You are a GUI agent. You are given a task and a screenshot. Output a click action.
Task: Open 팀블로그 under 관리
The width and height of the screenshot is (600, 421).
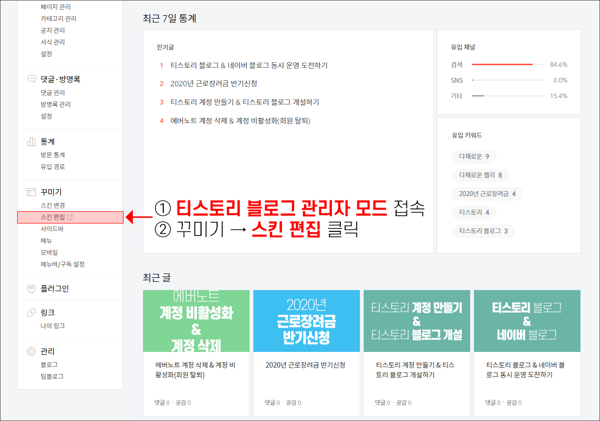coord(52,376)
